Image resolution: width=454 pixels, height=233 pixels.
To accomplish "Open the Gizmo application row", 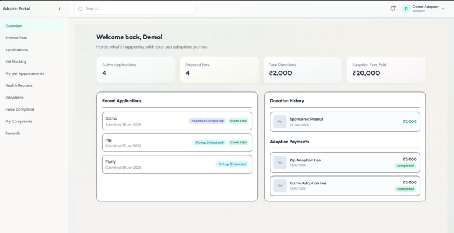I will [177, 121].
